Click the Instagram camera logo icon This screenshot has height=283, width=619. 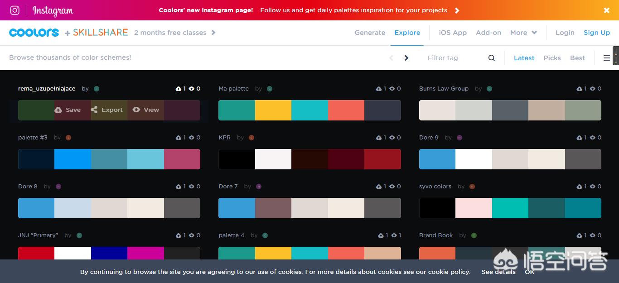(x=15, y=10)
